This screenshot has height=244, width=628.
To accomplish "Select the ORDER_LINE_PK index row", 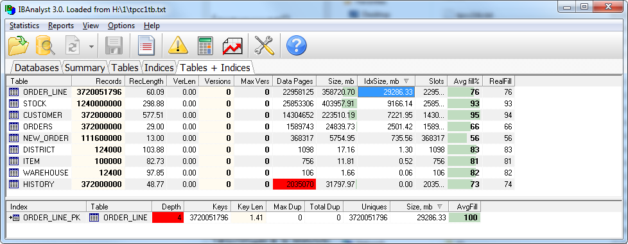I will pyautogui.click(x=243, y=218).
